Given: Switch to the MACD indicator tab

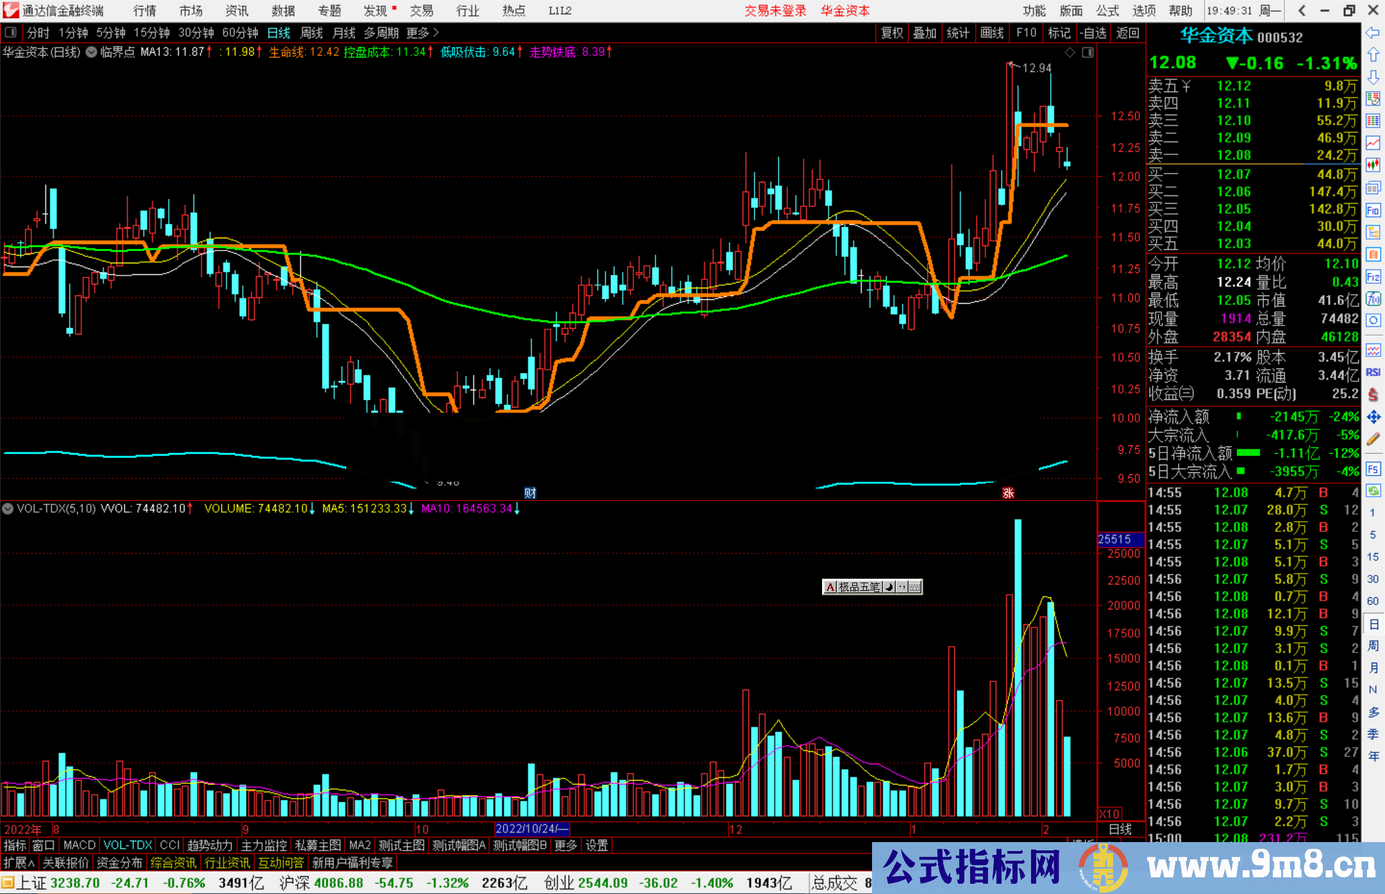Looking at the screenshot, I should pyautogui.click(x=80, y=845).
